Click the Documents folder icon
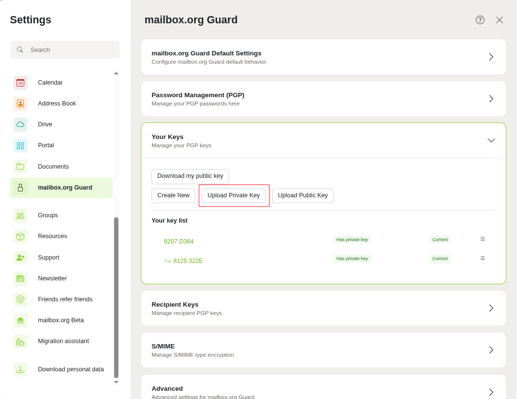 [20, 167]
